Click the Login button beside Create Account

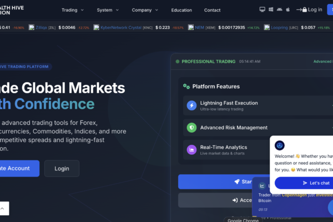(x=62, y=169)
